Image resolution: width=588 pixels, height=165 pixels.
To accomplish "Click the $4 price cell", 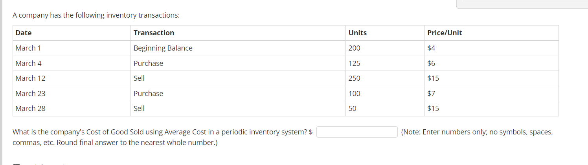I will click(x=491, y=48).
